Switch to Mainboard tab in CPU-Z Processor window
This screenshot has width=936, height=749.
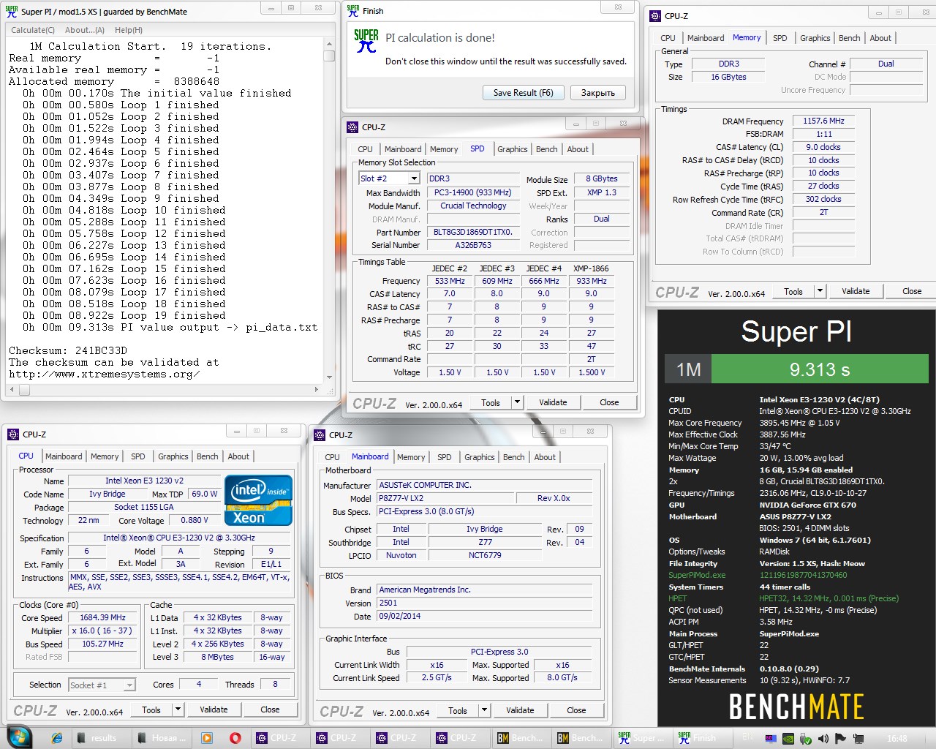(x=64, y=456)
